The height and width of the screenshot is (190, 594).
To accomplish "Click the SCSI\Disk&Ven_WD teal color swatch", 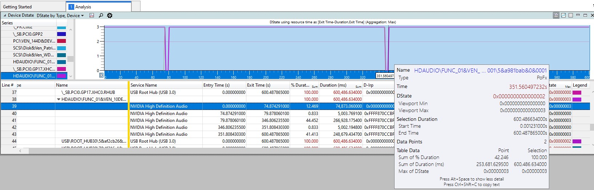I will [62, 55].
